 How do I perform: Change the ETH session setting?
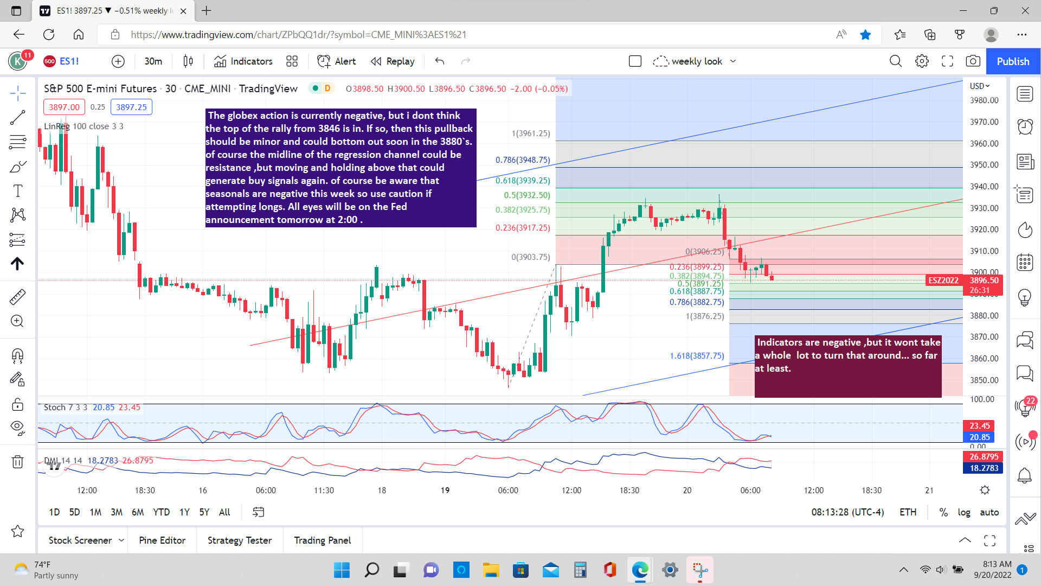[908, 512]
